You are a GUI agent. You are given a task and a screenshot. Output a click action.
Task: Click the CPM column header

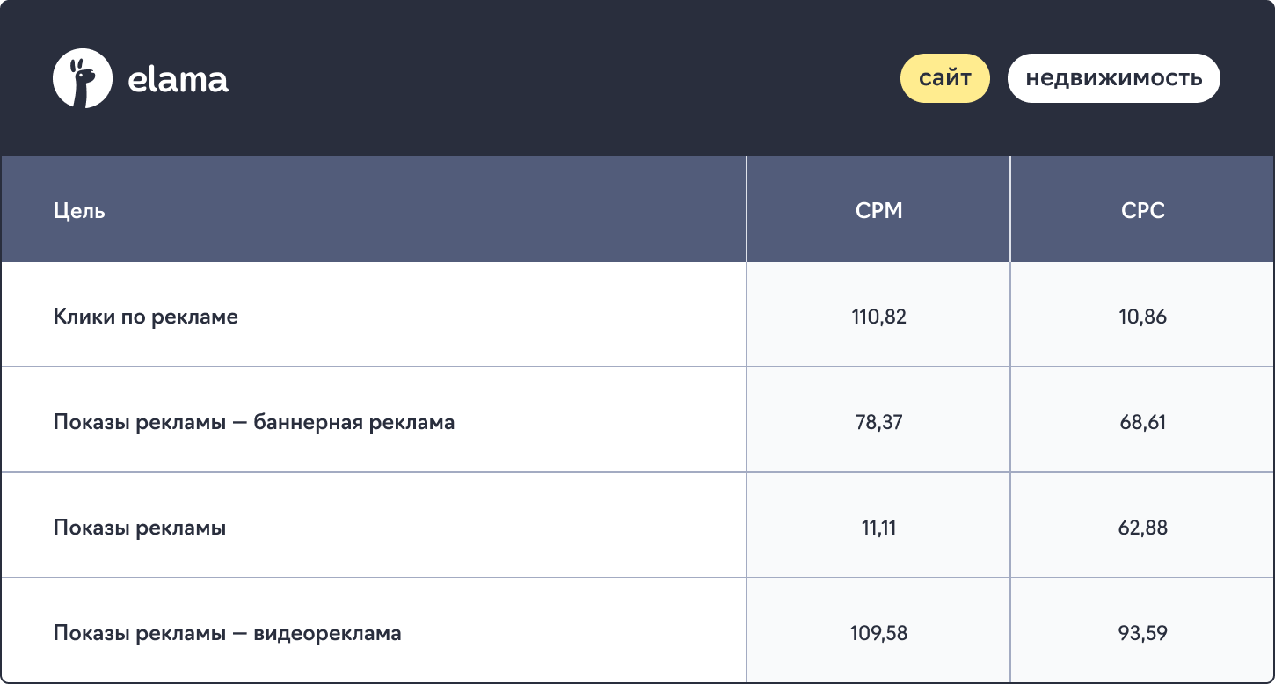pos(879,210)
